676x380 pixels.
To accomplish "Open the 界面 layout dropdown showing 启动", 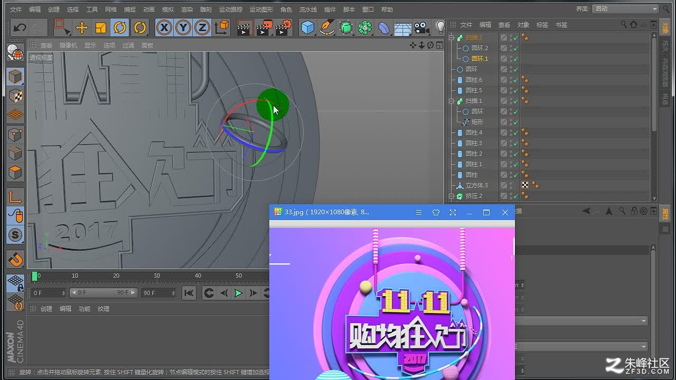I will pos(625,9).
